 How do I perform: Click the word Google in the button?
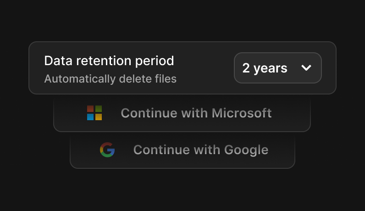point(246,150)
